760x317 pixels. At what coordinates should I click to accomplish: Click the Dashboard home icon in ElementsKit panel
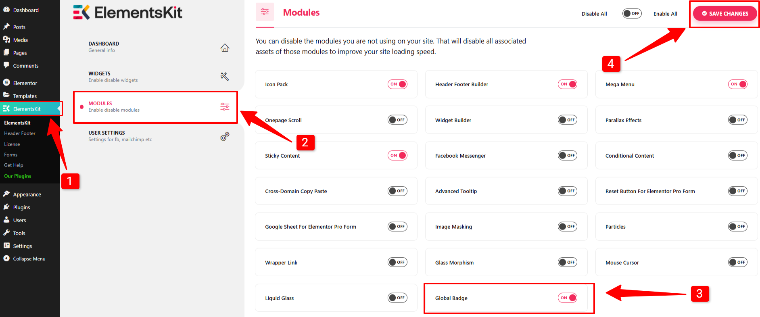coord(225,48)
